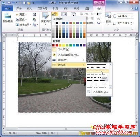Click the dash gallery scroll up arrow
This screenshot has height=137, width=140.
(111, 65)
